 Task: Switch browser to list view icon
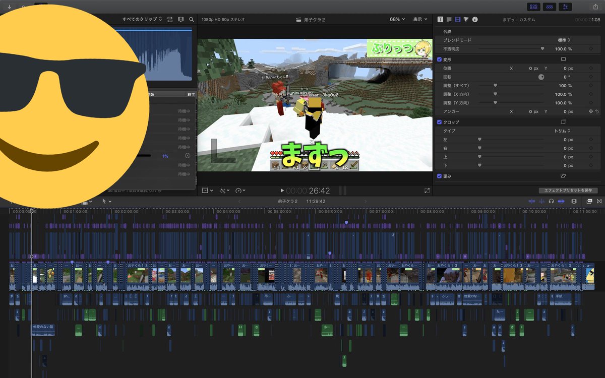(170, 19)
